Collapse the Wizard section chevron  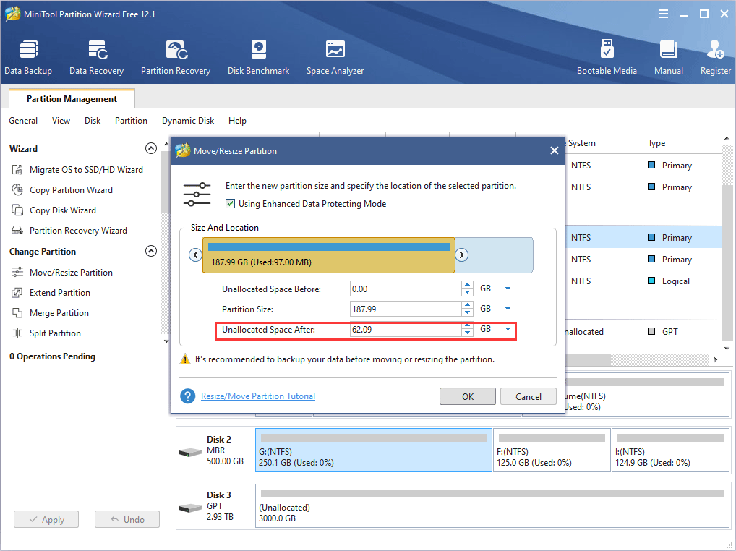151,148
